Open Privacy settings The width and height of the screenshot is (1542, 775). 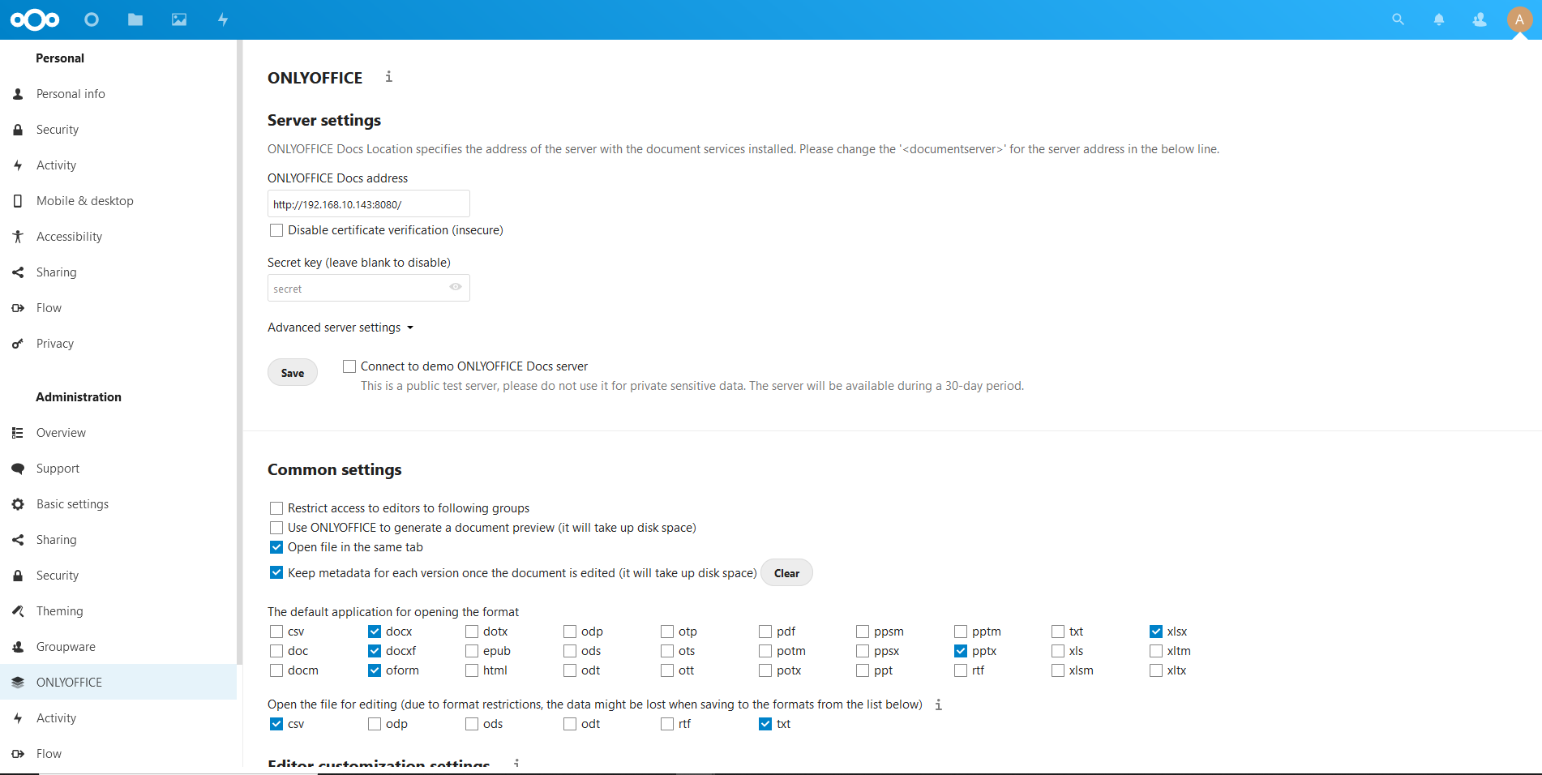coord(118,344)
